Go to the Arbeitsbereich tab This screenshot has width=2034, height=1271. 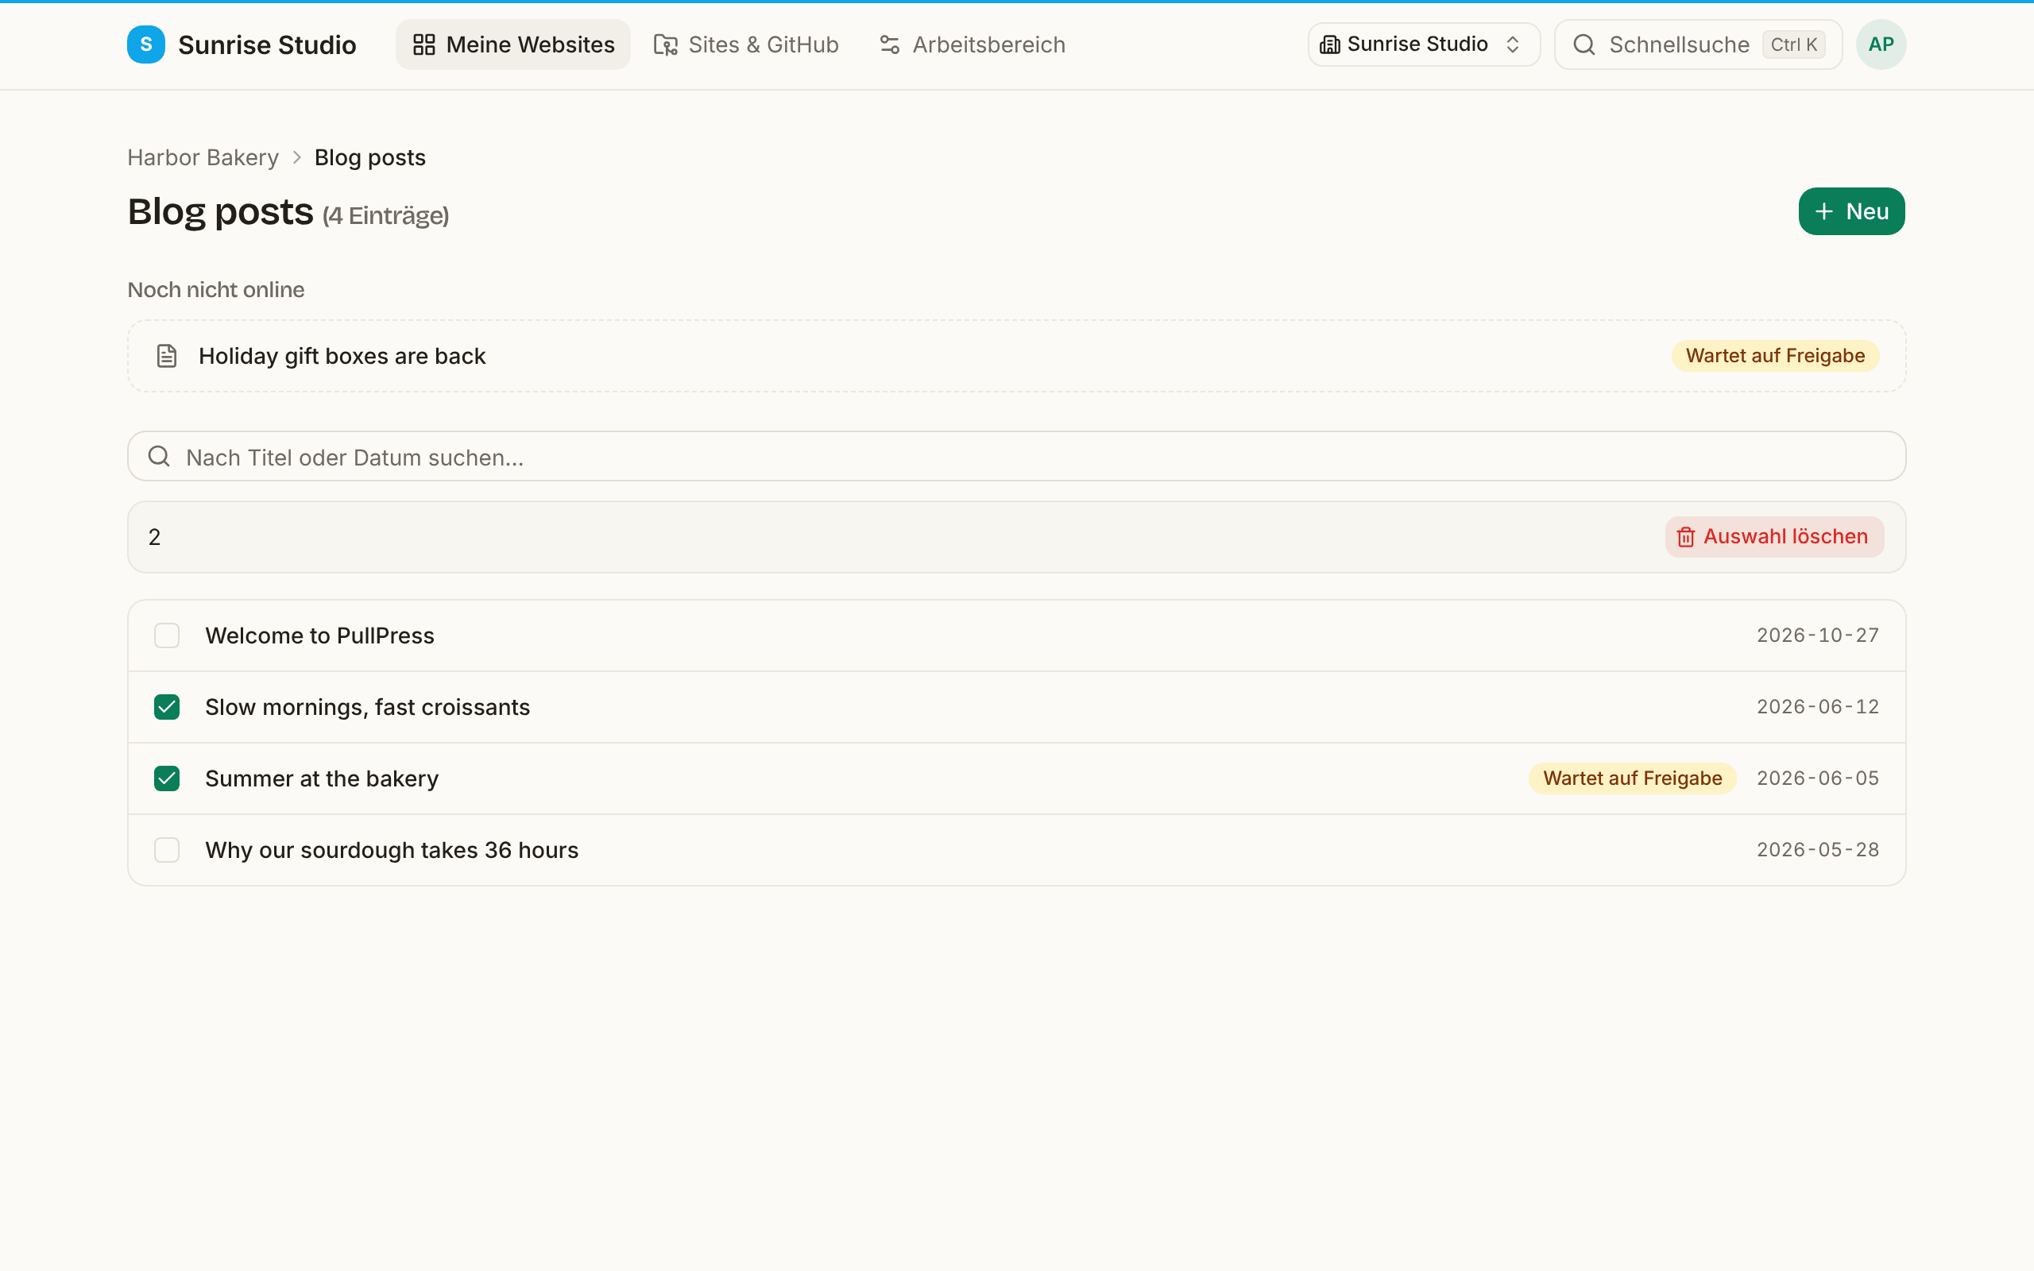tap(972, 44)
